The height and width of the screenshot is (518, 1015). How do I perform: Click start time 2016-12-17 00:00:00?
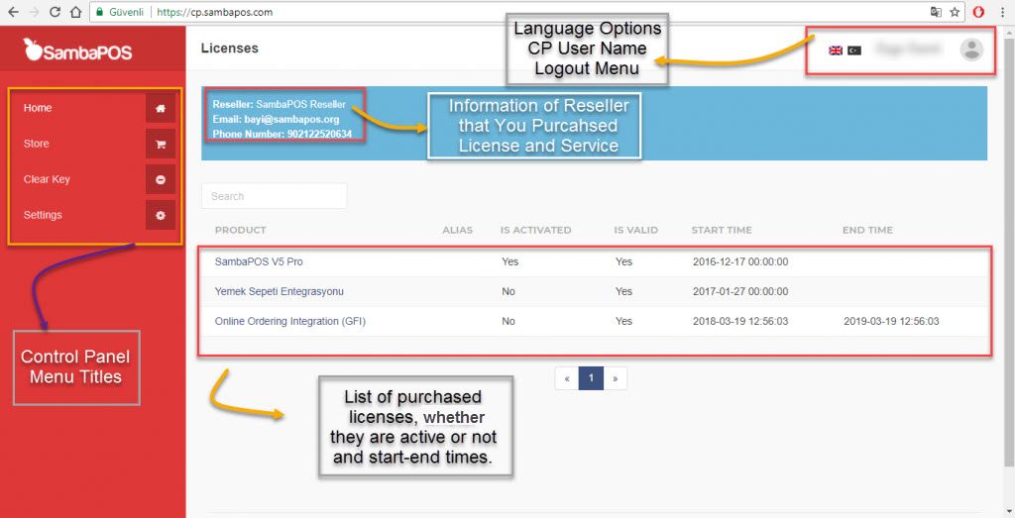(x=740, y=261)
